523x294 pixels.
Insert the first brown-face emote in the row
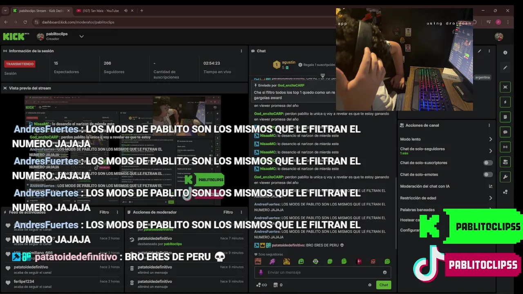coord(258,261)
